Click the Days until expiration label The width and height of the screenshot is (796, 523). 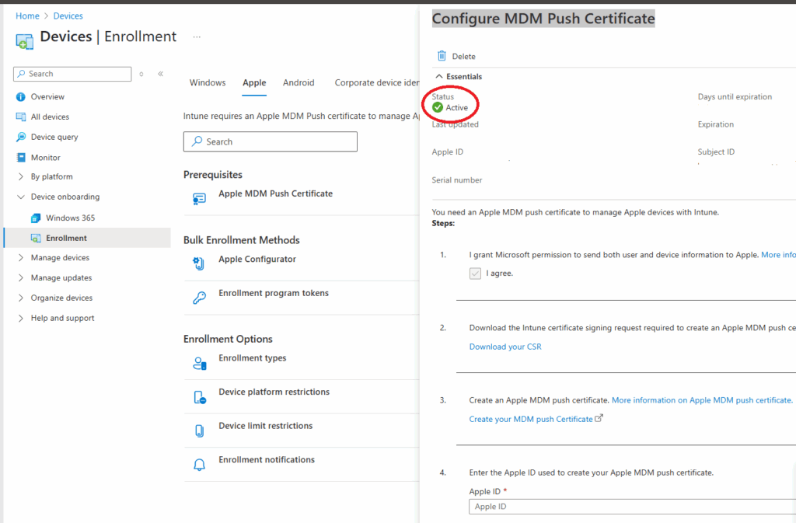tap(735, 97)
